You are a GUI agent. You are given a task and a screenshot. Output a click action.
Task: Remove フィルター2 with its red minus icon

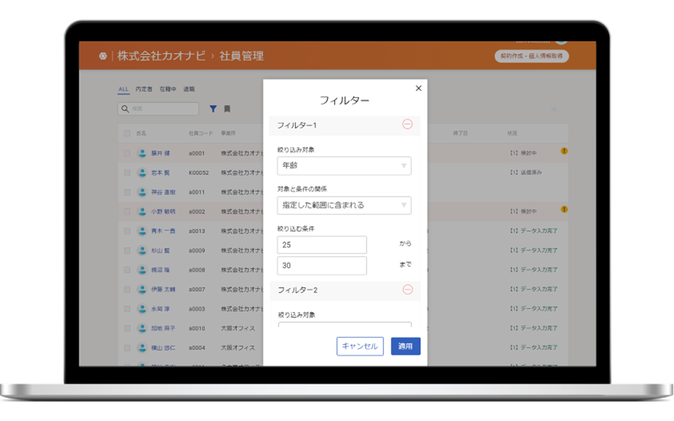[408, 290]
